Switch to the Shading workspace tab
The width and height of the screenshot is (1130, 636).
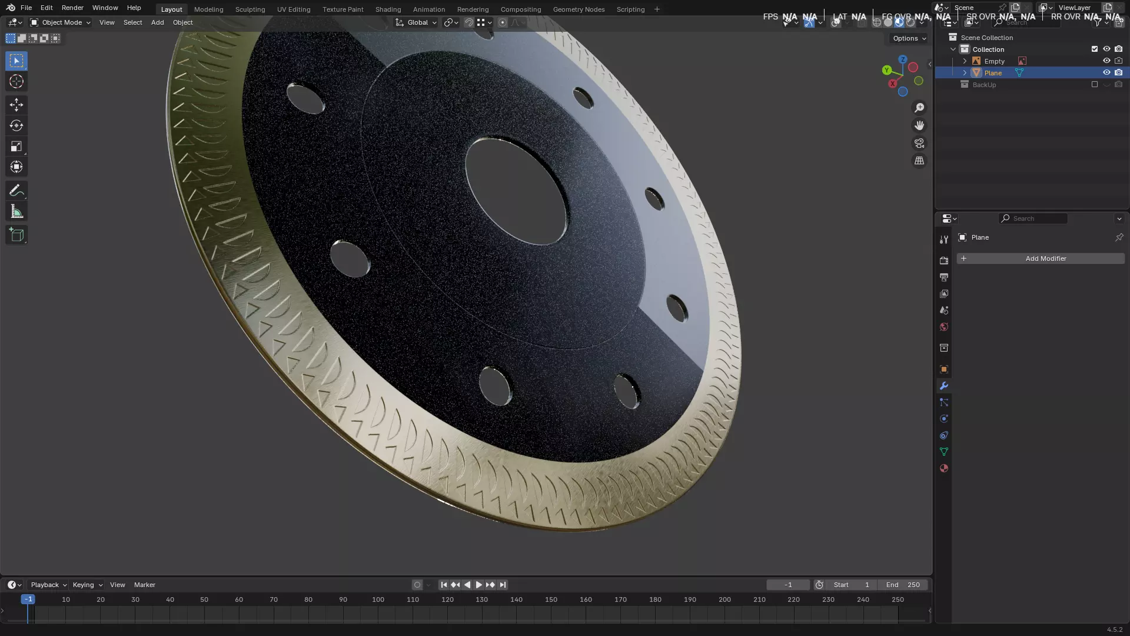click(x=388, y=9)
